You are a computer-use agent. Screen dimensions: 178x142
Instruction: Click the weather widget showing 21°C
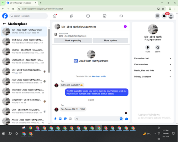pyautogui.click(x=147, y=133)
